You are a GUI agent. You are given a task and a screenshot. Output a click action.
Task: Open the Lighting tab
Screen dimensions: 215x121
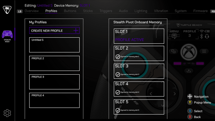coord(141,11)
